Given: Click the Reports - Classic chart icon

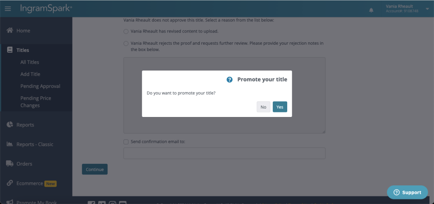Looking at the screenshot, I should (x=10, y=144).
